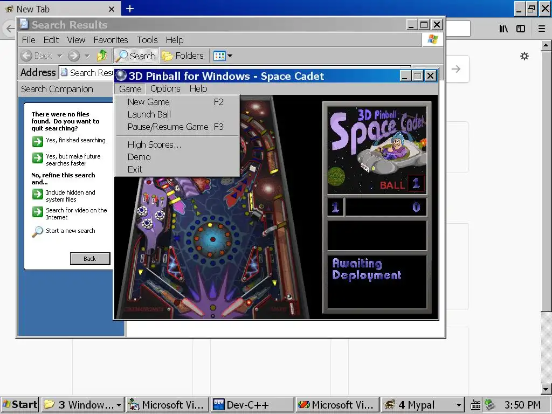Click on-screen keyboard tray icon
Viewport: 552px width, 414px height.
(475, 405)
